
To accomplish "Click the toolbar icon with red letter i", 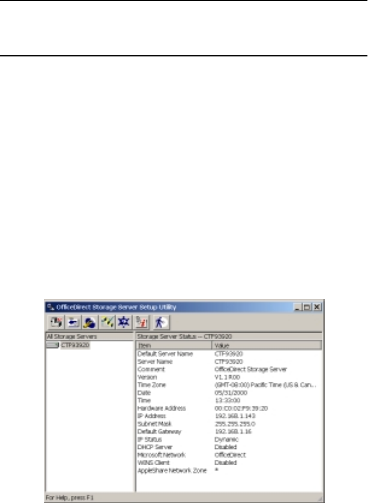I will coord(142,322).
